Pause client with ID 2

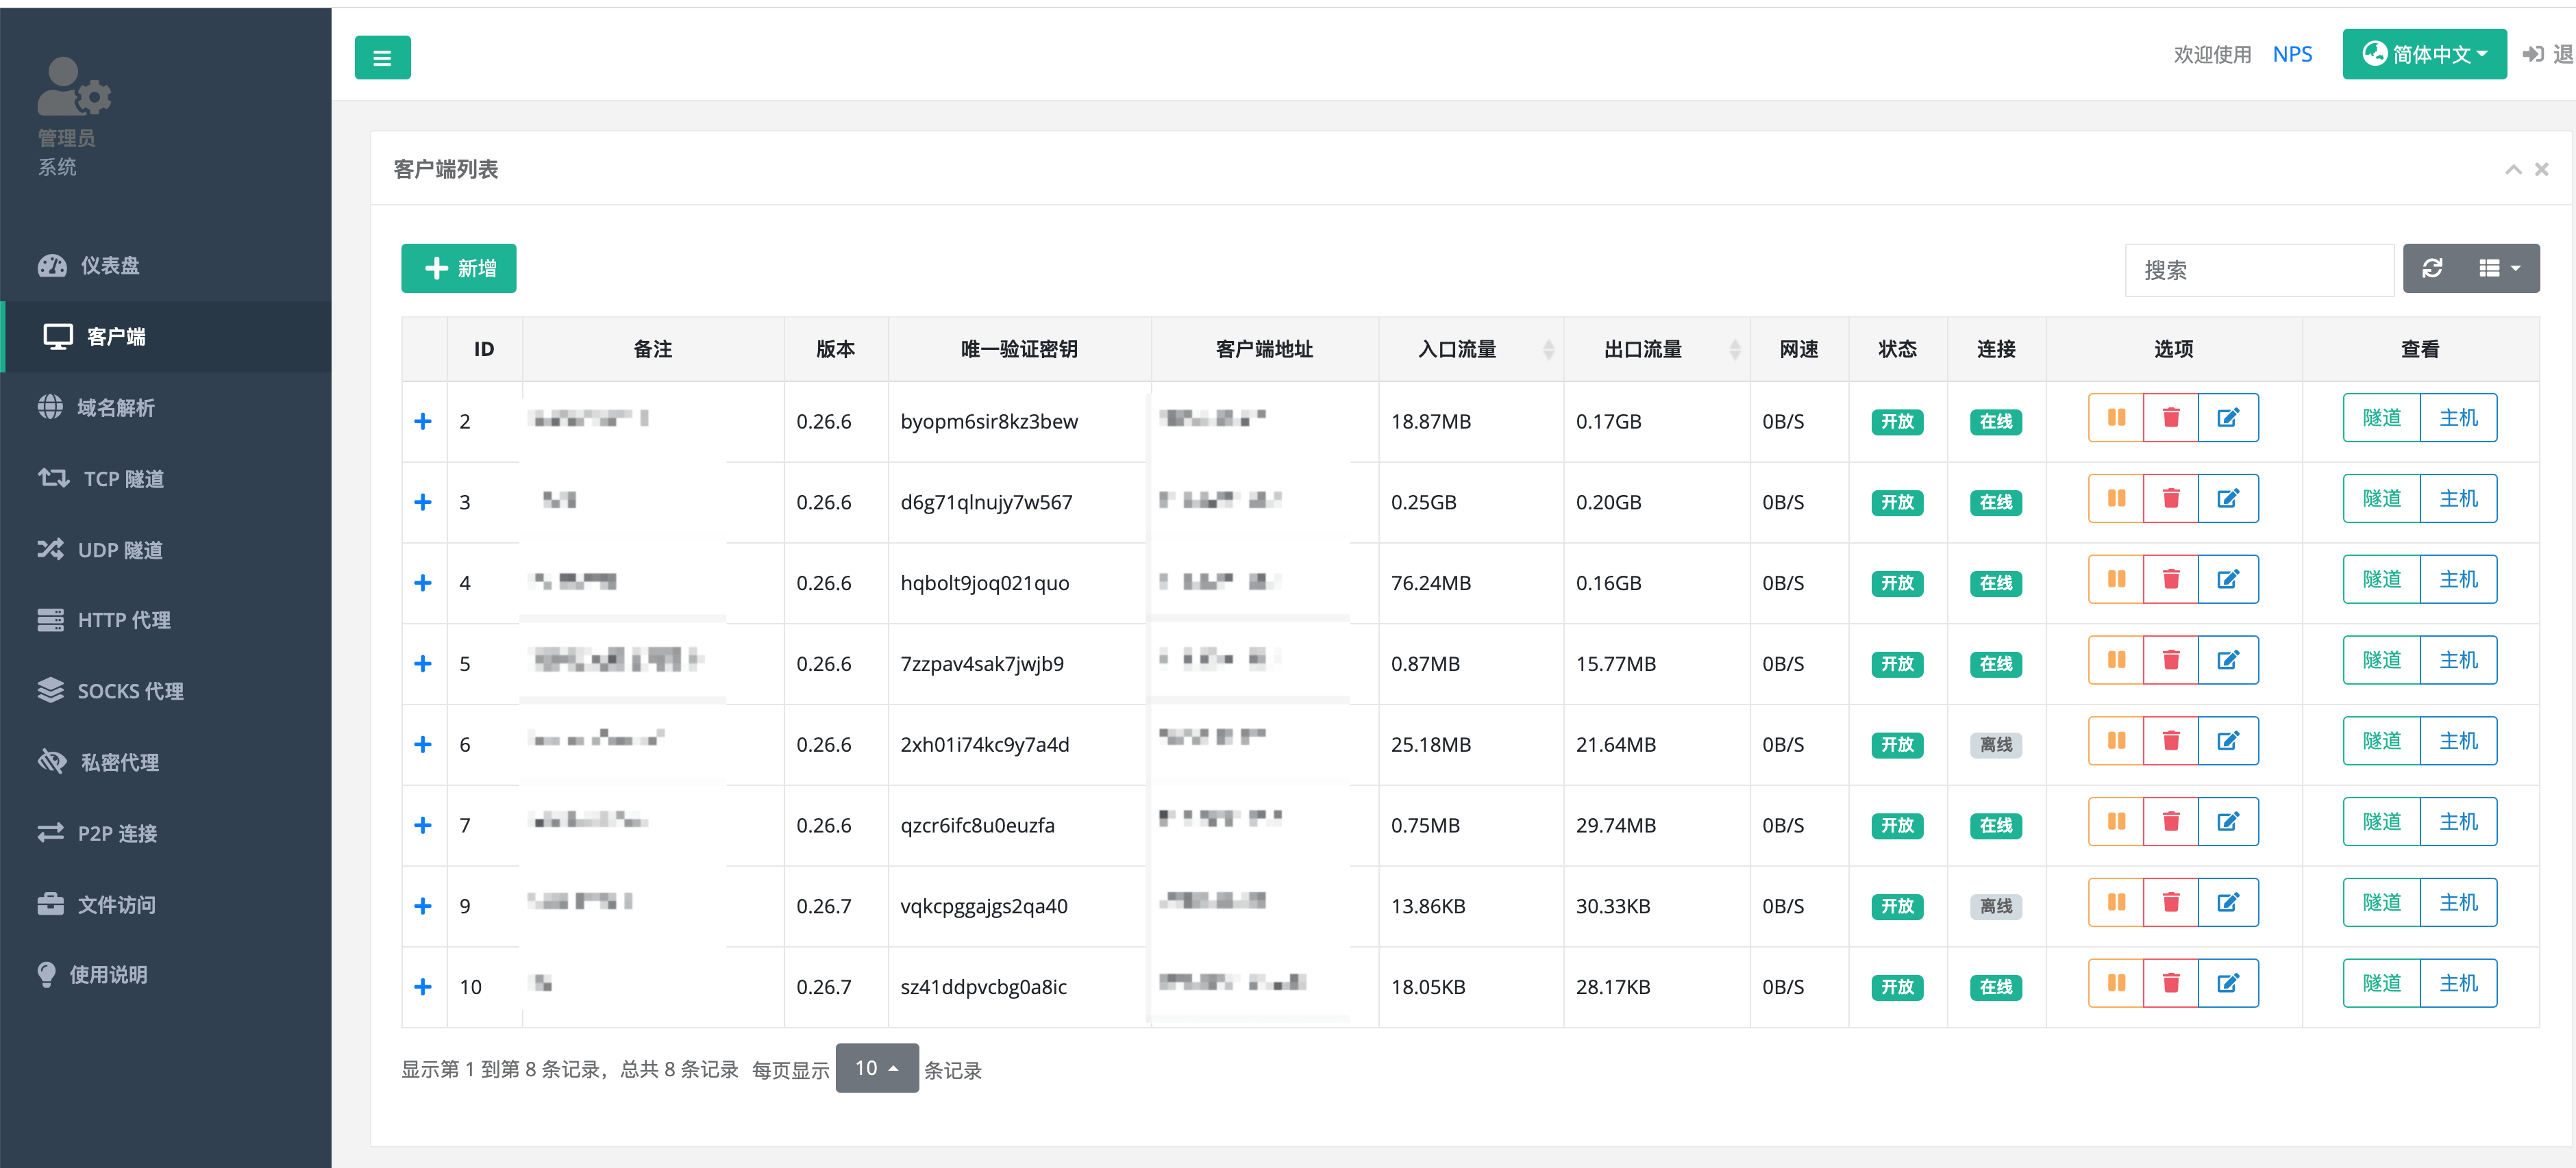(2116, 418)
